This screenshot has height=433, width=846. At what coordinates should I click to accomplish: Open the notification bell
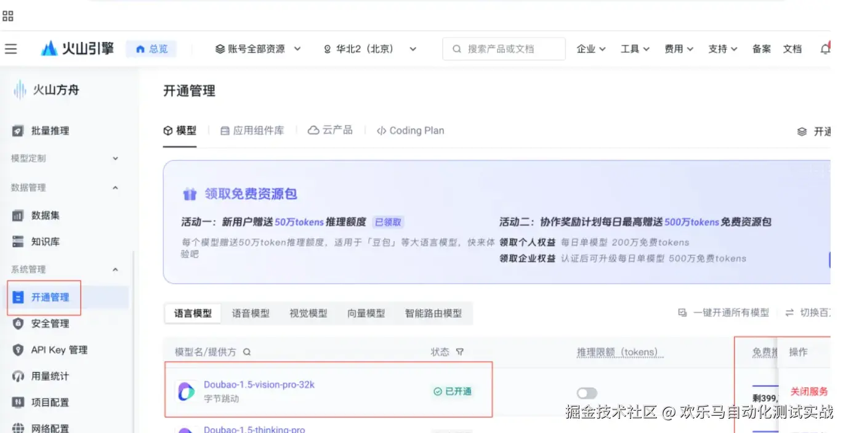coord(825,49)
